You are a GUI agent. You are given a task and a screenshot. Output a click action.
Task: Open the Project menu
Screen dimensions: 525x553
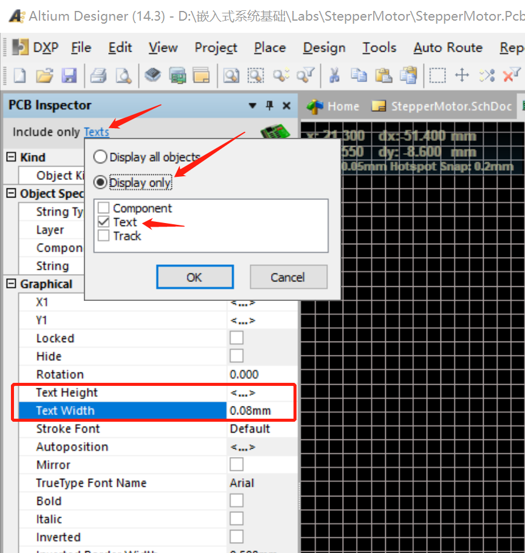[x=216, y=47]
